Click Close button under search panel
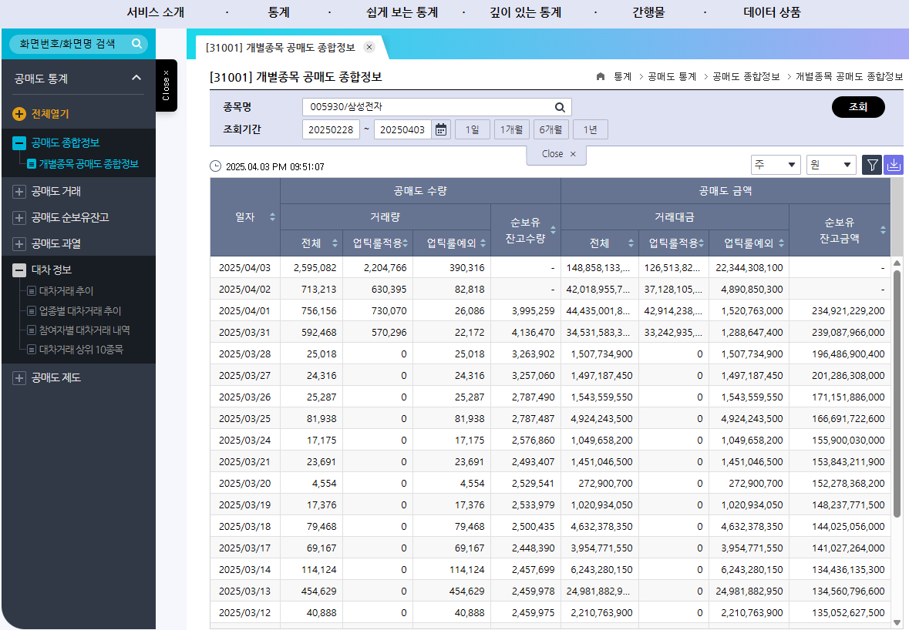The width and height of the screenshot is (909, 630). pyautogui.click(x=557, y=154)
